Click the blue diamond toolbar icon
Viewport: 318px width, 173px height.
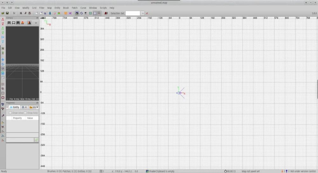tap(81, 13)
